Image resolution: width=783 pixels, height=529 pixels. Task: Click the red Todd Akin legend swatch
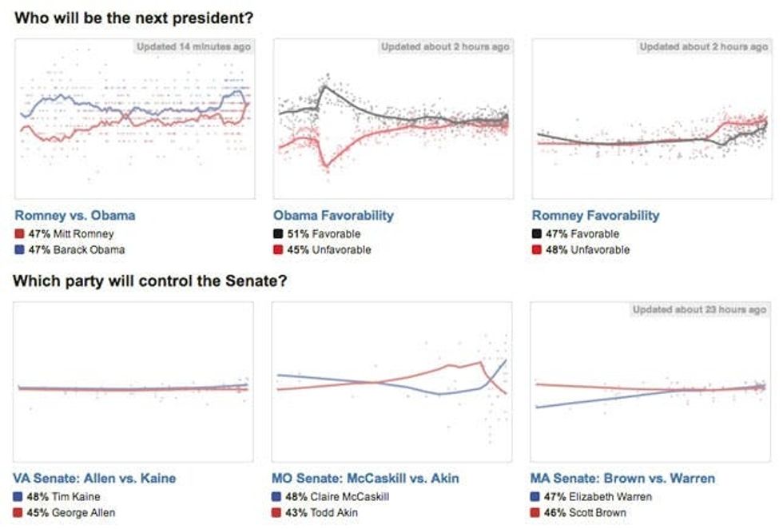pyautogui.click(x=277, y=512)
